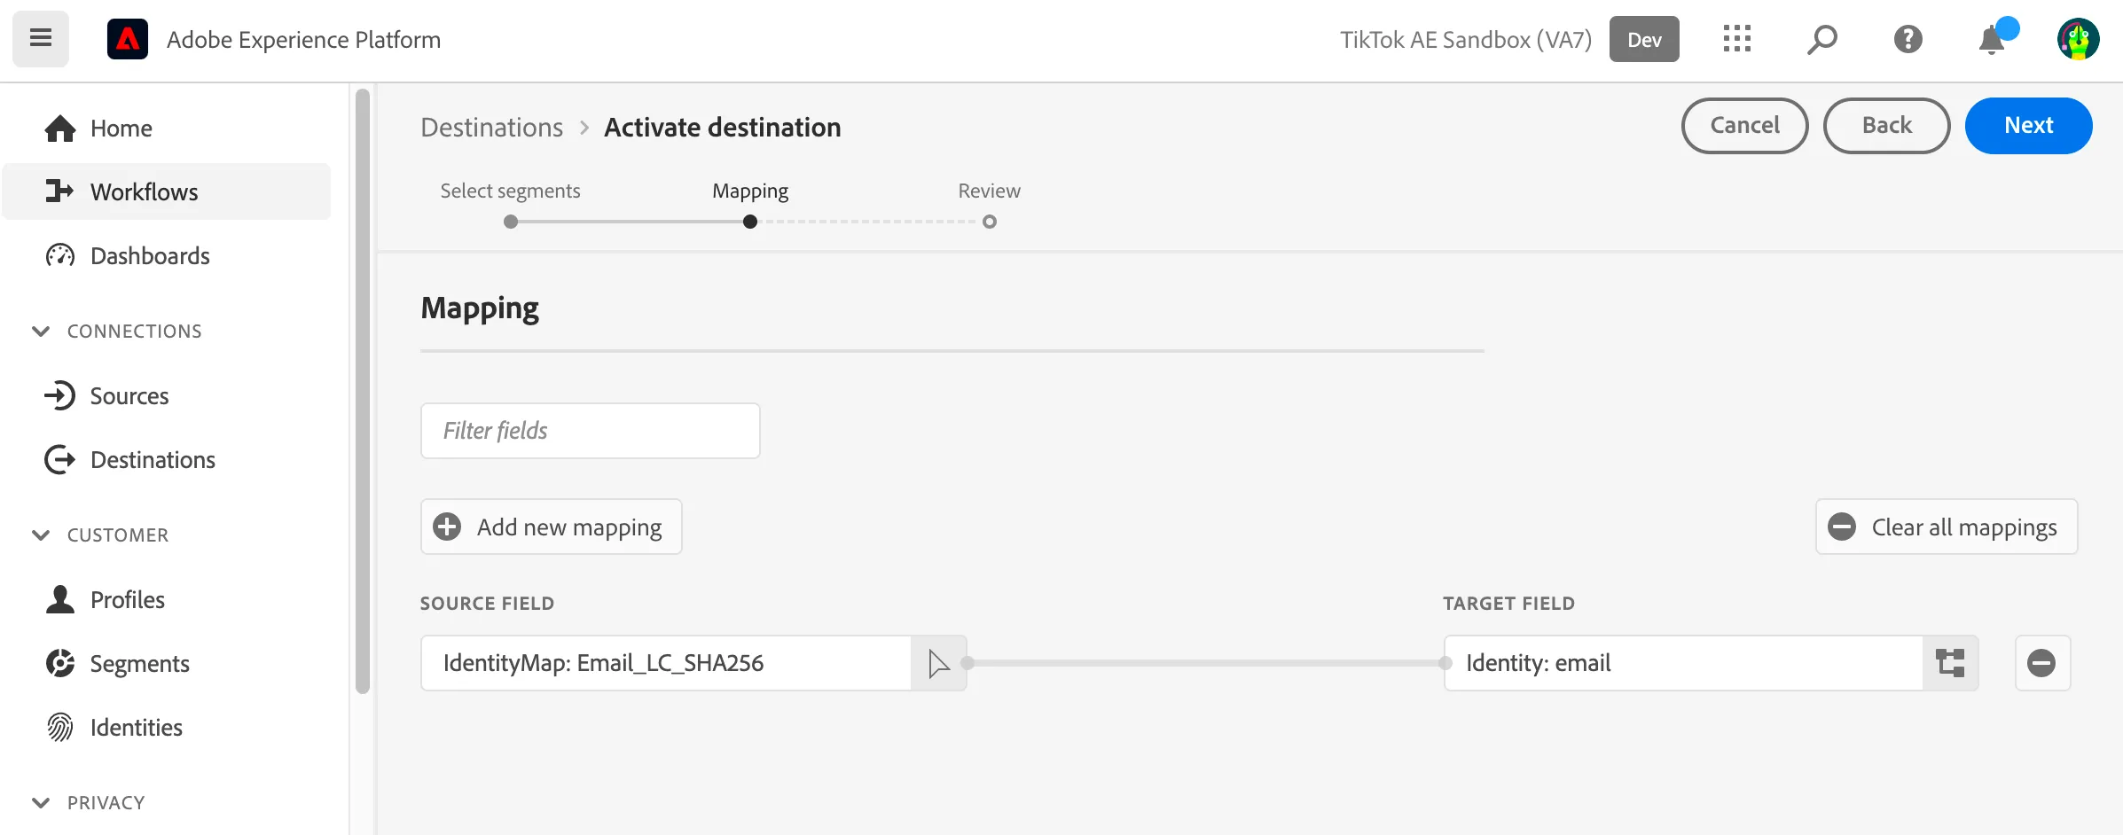The image size is (2123, 835).
Task: Click the Back button
Action: click(x=1886, y=125)
